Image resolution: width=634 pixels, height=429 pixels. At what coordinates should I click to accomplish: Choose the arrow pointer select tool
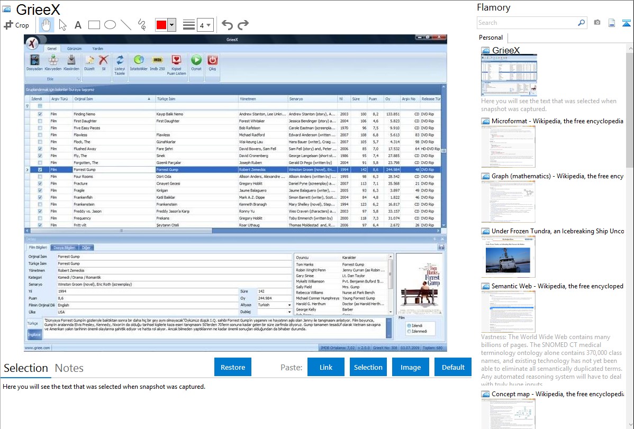62,25
